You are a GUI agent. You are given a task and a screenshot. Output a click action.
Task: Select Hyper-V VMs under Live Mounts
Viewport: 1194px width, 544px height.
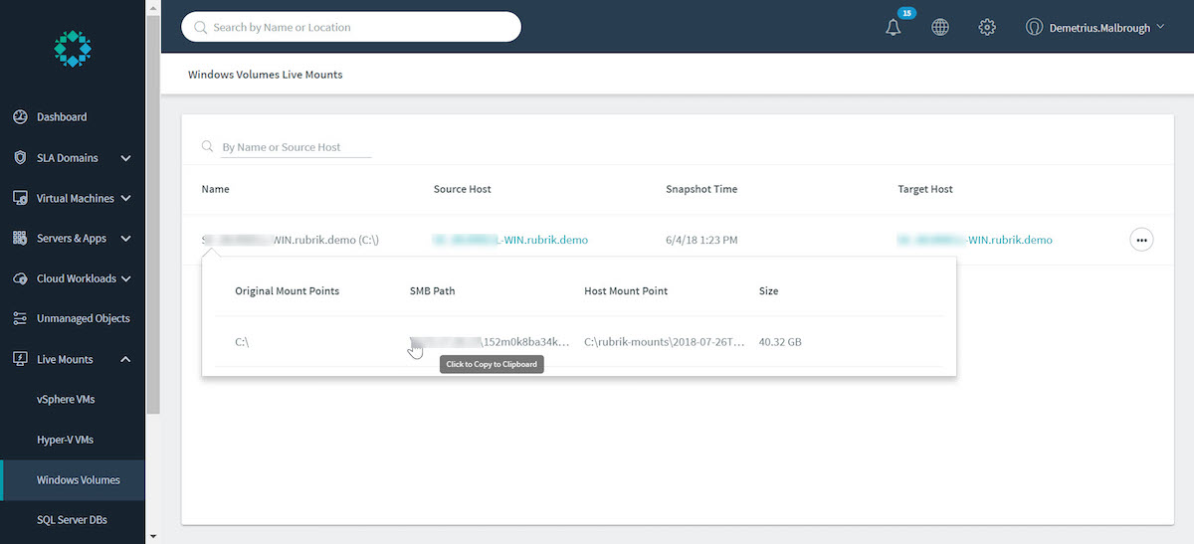pyautogui.click(x=65, y=440)
